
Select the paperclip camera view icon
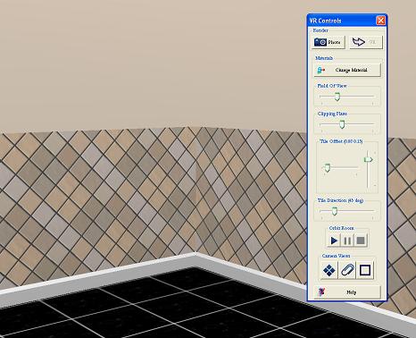pyautogui.click(x=347, y=270)
